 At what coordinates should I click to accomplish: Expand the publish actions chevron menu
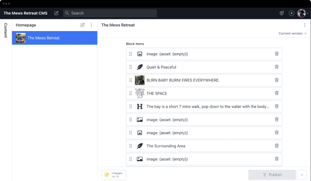pyautogui.click(x=302, y=175)
